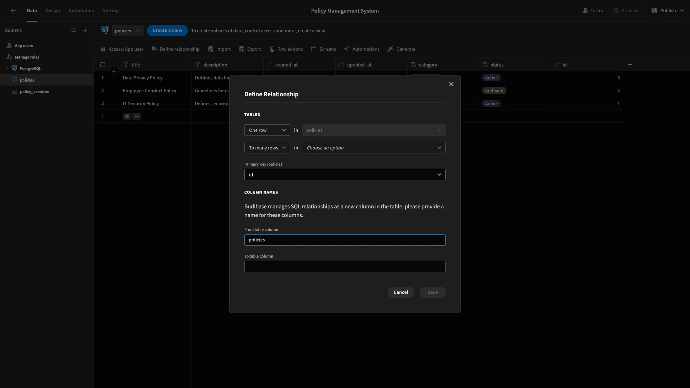690x388 pixels.
Task: Select the policy_versions table
Action: click(47, 92)
